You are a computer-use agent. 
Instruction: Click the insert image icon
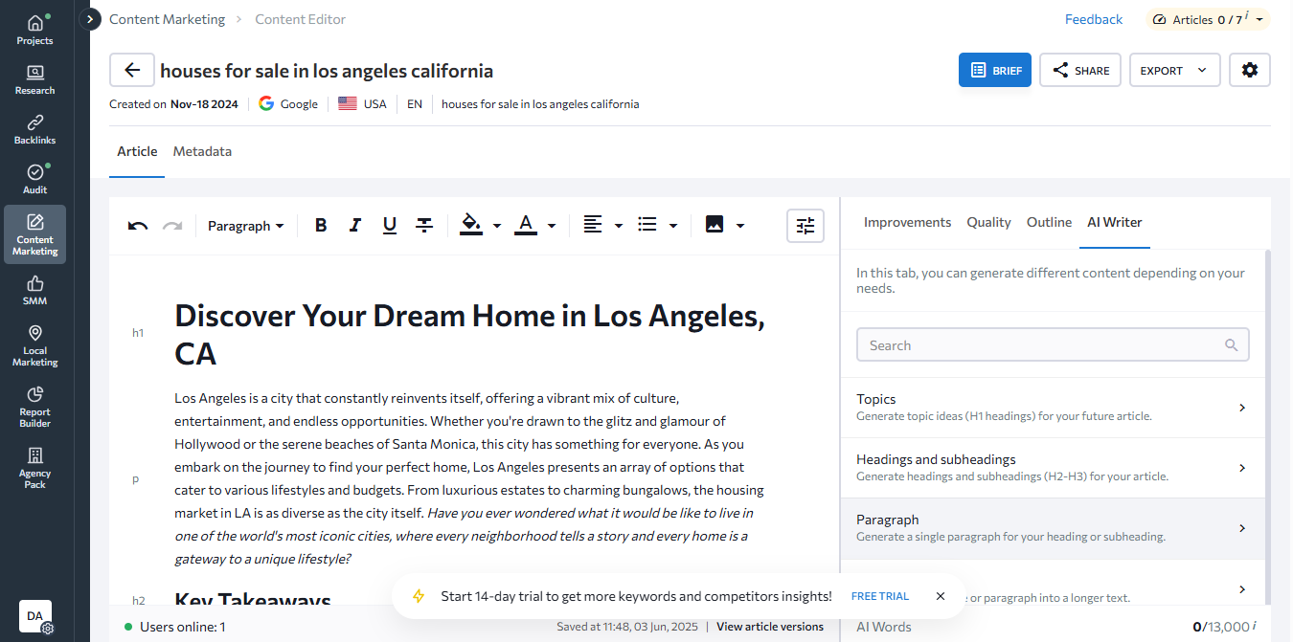pyautogui.click(x=715, y=225)
